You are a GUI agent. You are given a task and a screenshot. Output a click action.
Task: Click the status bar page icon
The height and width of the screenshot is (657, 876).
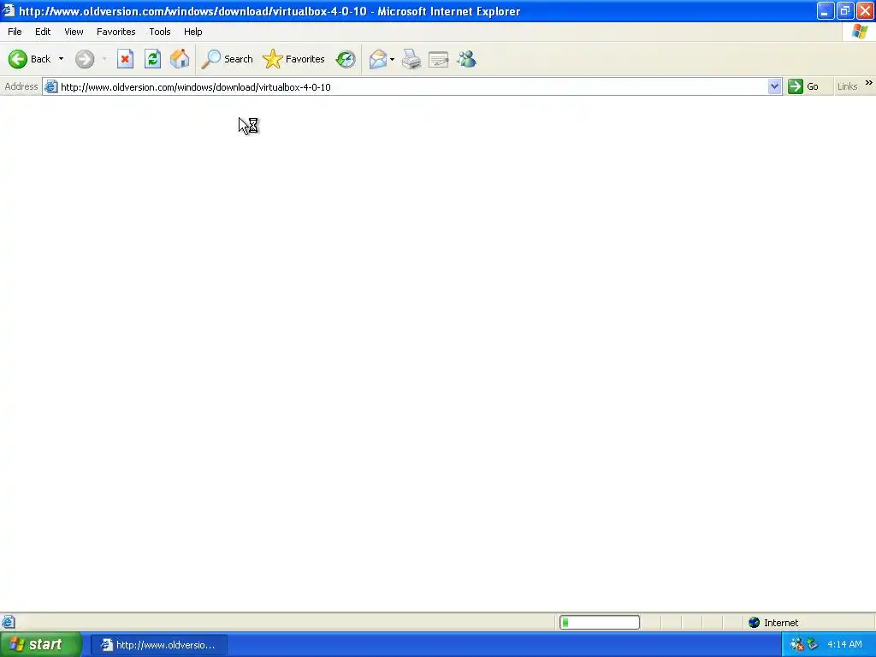point(8,622)
